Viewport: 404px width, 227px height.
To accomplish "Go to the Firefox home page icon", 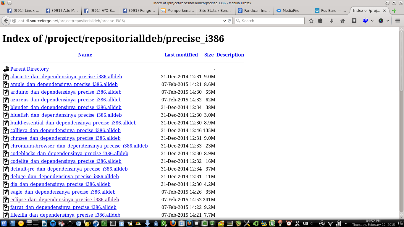I will 343,21.
